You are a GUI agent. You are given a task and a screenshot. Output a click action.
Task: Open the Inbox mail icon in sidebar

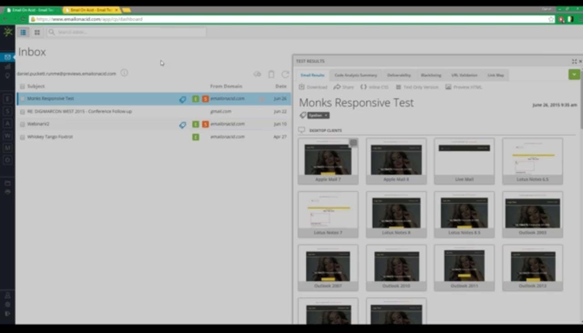(x=7, y=57)
